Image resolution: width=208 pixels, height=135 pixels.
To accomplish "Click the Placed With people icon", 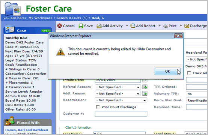I will click(10, 121).
